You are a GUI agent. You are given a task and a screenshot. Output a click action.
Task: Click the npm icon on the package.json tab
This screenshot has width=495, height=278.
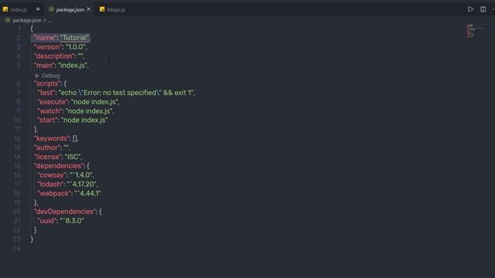51,9
